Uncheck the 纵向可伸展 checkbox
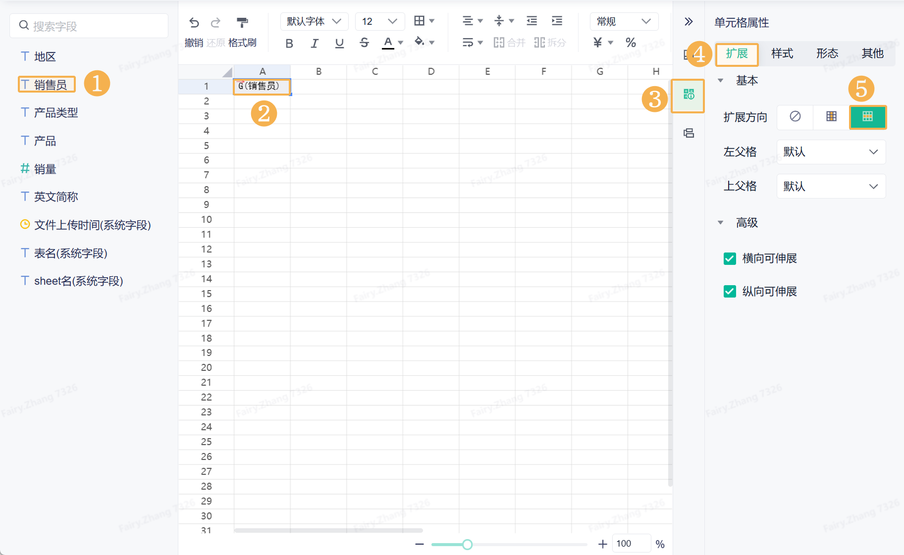The width and height of the screenshot is (904, 555). (730, 292)
